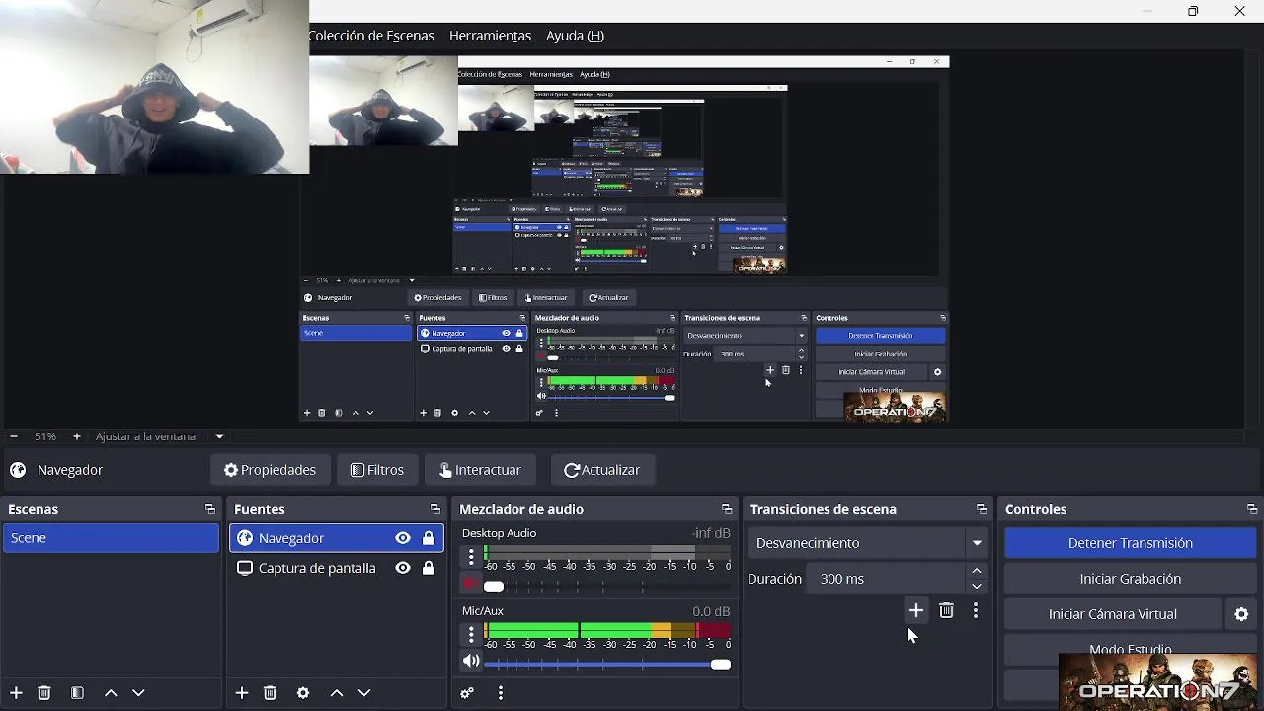
Task: Open the Ajustar a la ventana dropdown arrow
Action: click(x=220, y=436)
